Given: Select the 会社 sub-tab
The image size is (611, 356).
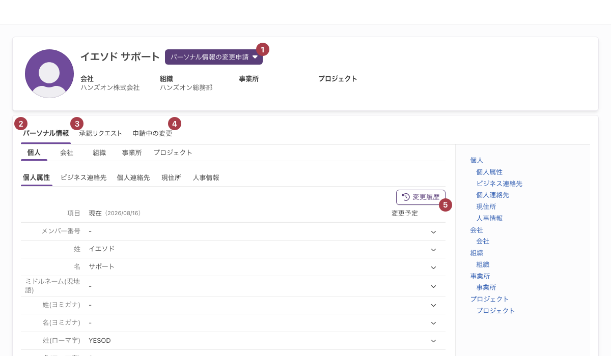Looking at the screenshot, I should tap(67, 153).
